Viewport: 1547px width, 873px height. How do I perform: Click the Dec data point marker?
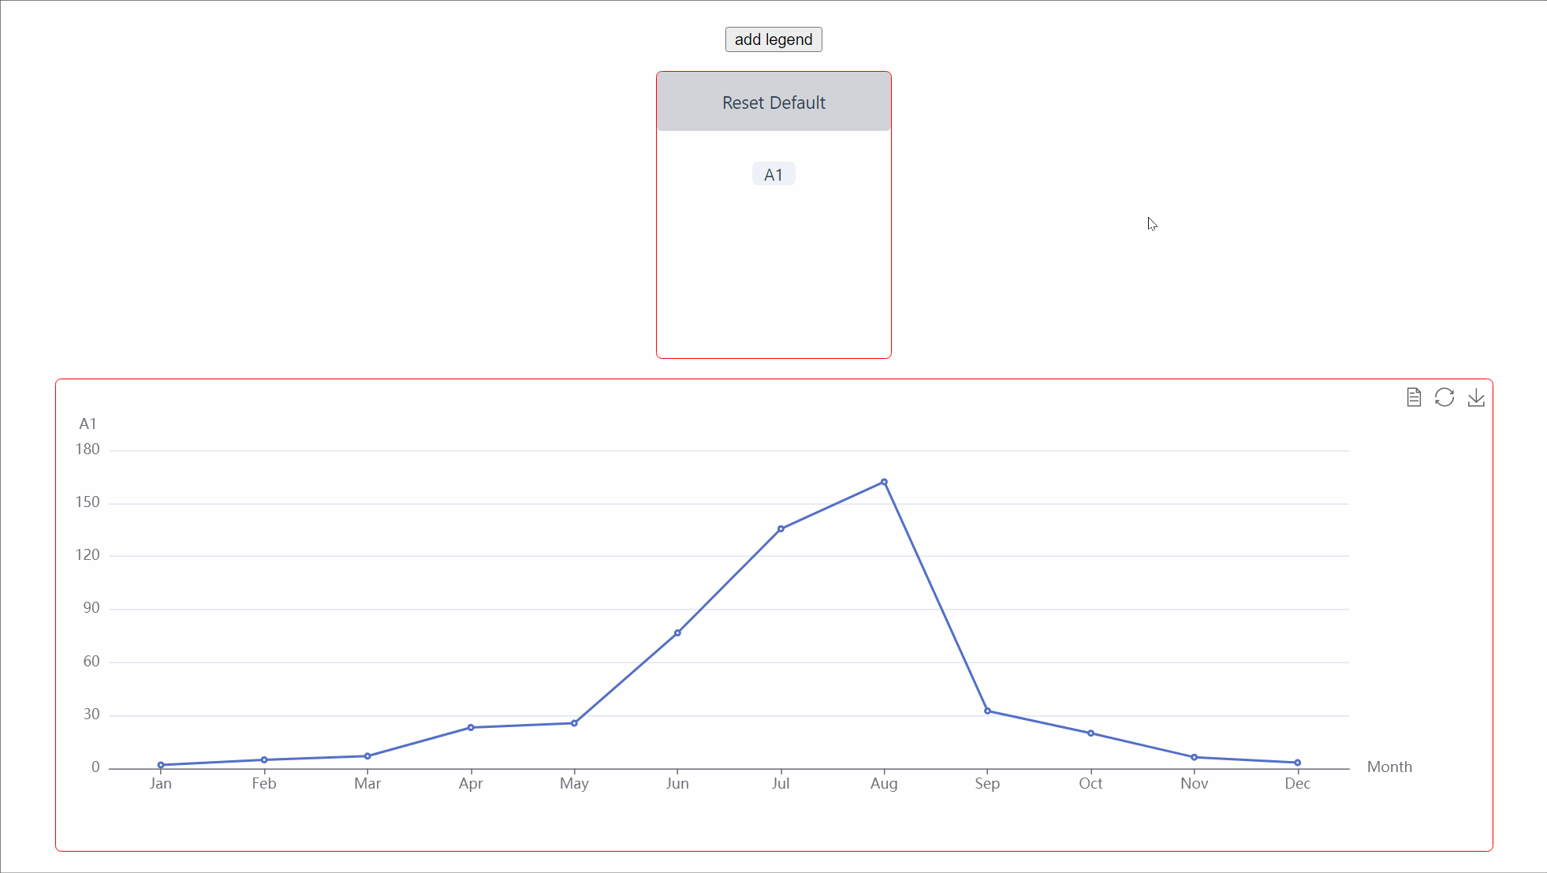[1297, 763]
